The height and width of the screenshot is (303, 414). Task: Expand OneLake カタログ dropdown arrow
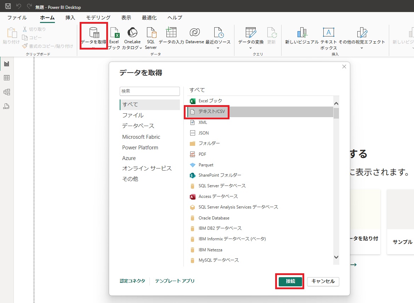[141, 48]
